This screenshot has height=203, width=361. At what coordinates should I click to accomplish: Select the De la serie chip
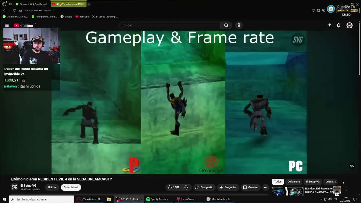[x=294, y=182]
